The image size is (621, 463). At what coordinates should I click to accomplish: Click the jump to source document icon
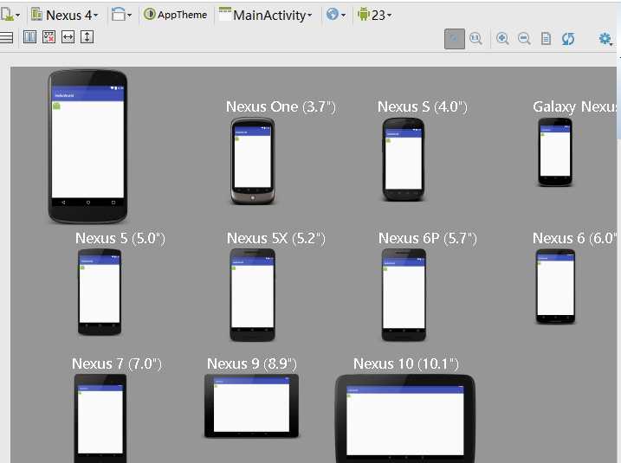[546, 39]
